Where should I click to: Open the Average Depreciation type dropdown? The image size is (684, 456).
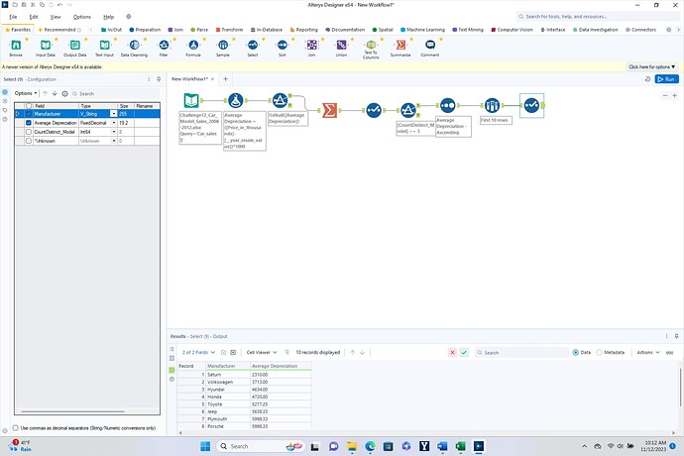click(114, 123)
